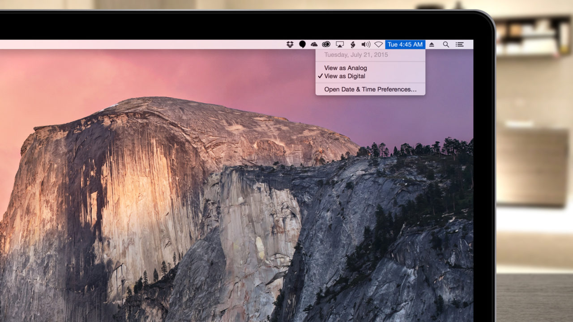This screenshot has height=322, width=573.
Task: Click the 'Tuesday, July 21, 2015' date text
Action: [356, 55]
